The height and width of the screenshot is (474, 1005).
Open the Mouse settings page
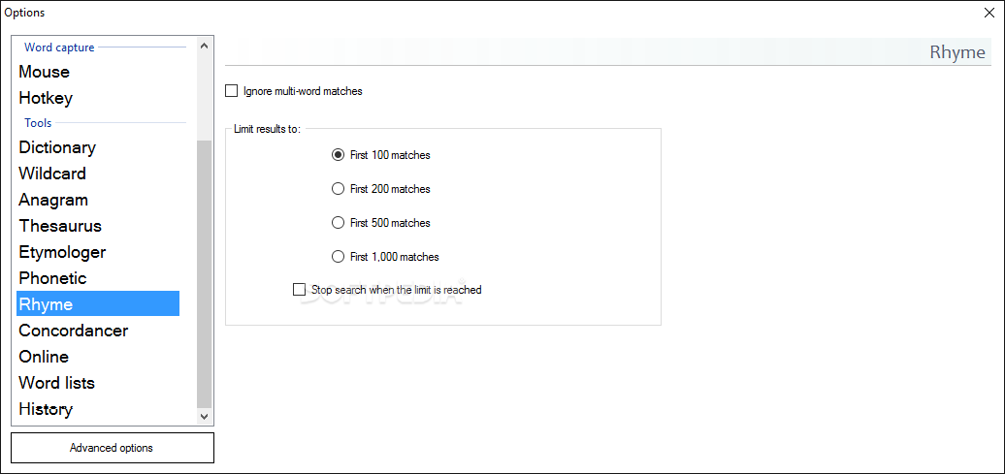point(45,72)
